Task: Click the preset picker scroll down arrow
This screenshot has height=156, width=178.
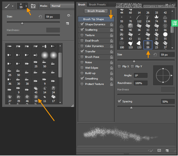Action: pyautogui.click(x=60, y=102)
